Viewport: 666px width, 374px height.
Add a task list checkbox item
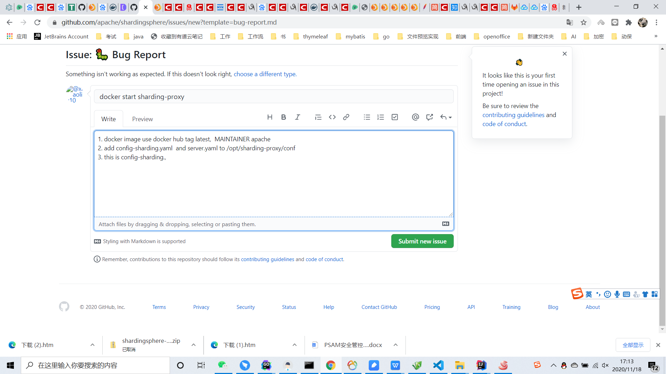[x=394, y=117]
